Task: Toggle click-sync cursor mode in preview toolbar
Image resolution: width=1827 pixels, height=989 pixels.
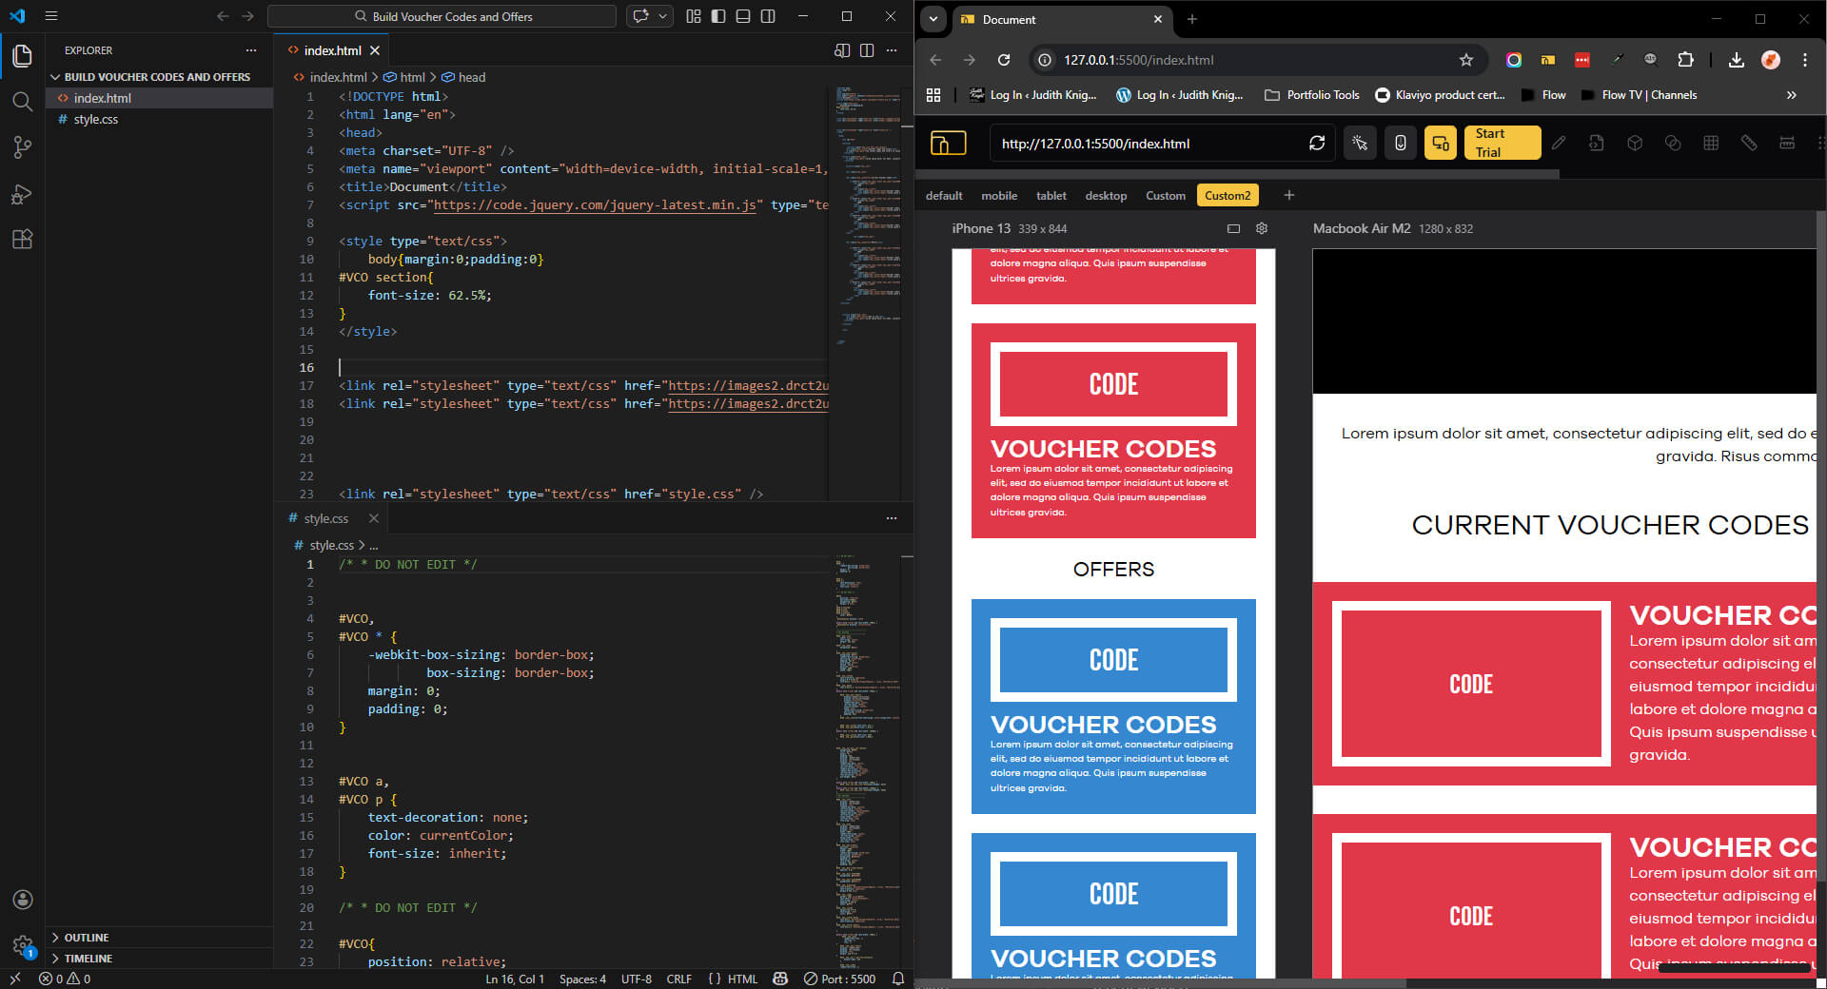Action: click(x=1360, y=144)
